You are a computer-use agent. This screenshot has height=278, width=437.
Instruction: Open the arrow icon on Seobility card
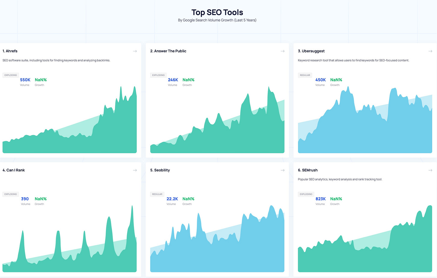(282, 170)
